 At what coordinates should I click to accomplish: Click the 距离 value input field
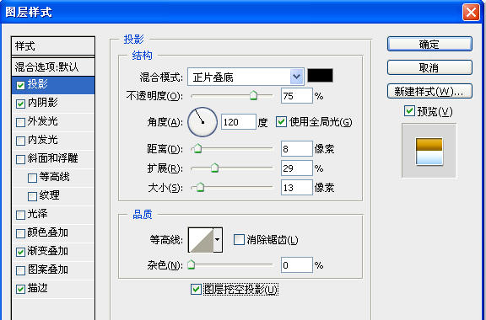(x=297, y=149)
